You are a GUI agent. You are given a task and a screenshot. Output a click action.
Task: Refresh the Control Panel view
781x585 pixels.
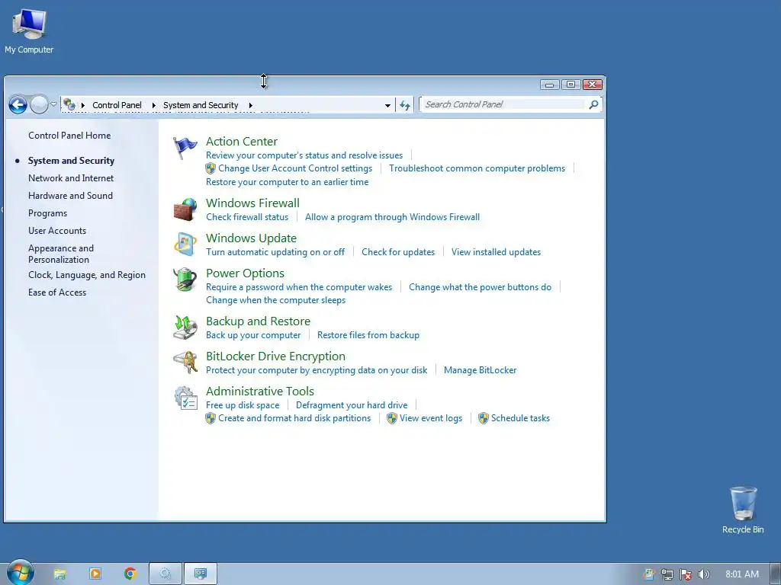[405, 105]
